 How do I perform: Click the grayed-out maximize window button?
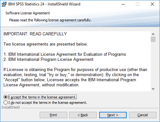[x=138, y=4]
